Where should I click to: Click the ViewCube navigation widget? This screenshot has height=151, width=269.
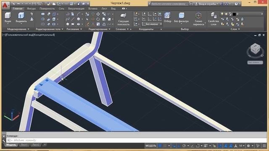(255, 49)
